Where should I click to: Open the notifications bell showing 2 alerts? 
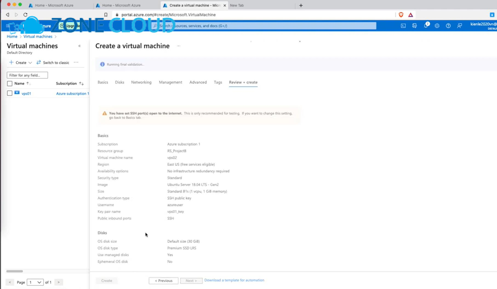pos(426,26)
